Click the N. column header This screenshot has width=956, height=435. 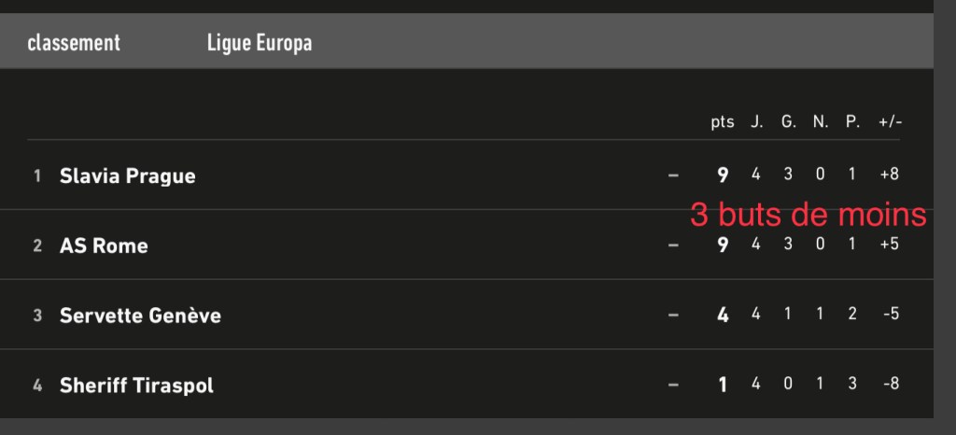(x=821, y=122)
